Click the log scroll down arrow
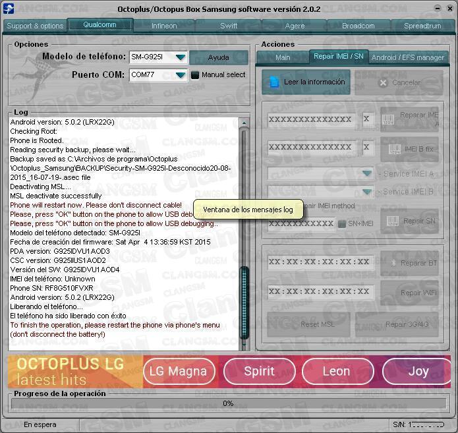458x433 pixels. coord(244,345)
